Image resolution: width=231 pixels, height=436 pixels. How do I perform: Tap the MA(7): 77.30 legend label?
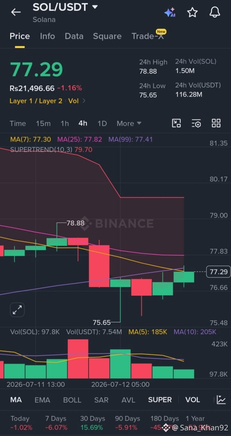30,139
